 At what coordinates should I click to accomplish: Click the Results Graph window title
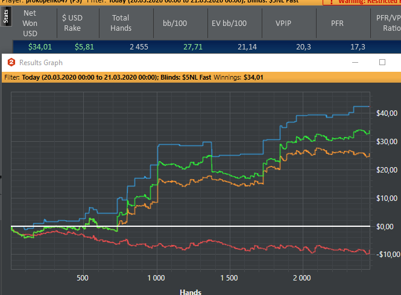tap(41, 63)
